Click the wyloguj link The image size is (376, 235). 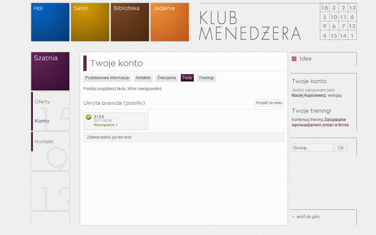click(335, 95)
